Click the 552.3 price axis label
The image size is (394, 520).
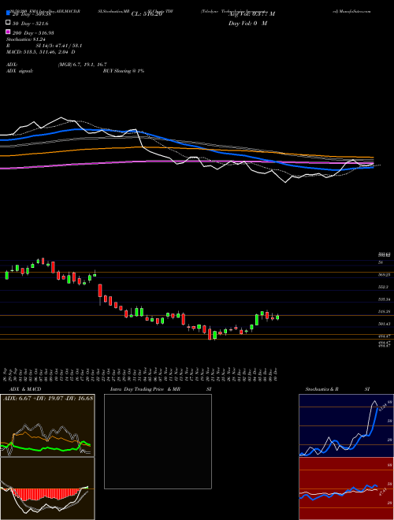click(383, 287)
